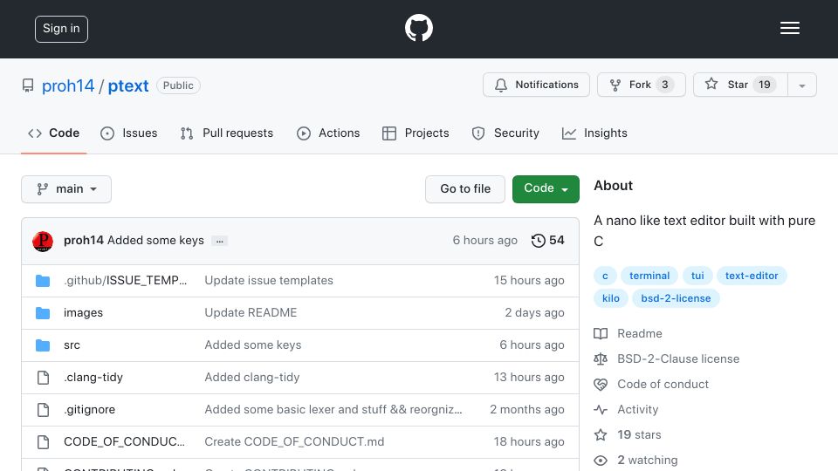Click the Sign in button

[x=61, y=29]
